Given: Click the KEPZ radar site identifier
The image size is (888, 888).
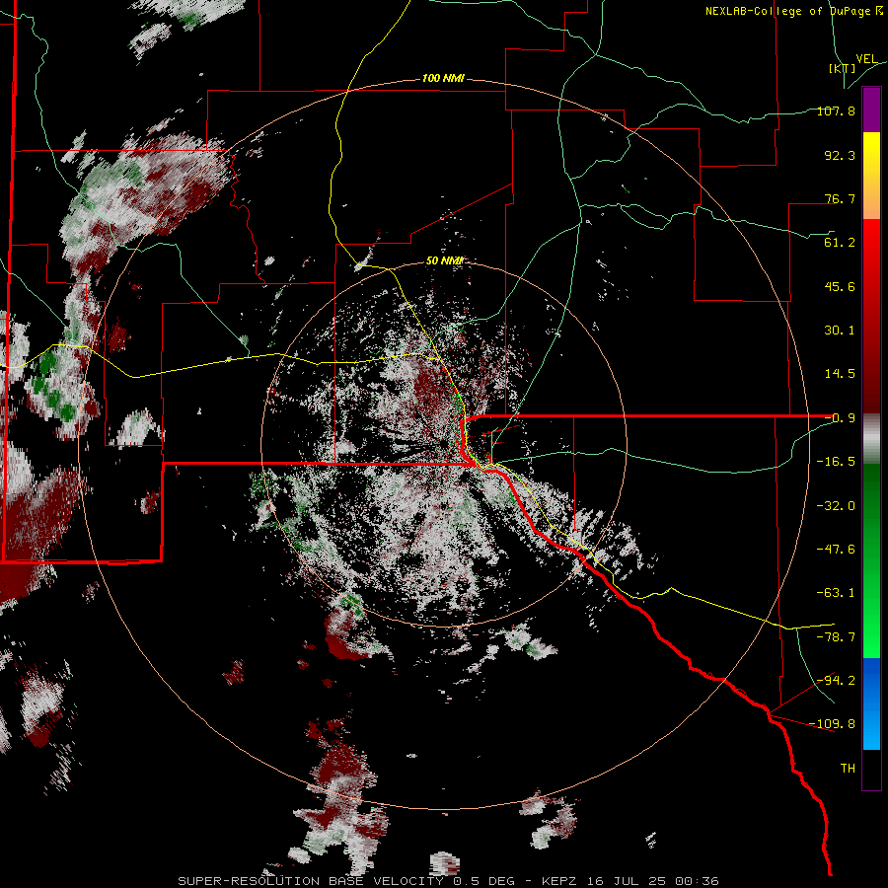Looking at the screenshot, I should coord(559,881).
